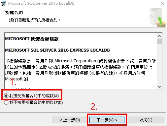This screenshot has width=167, height=126.
Task: Proceed with the 下一步(N) button
Action: tap(107, 120)
